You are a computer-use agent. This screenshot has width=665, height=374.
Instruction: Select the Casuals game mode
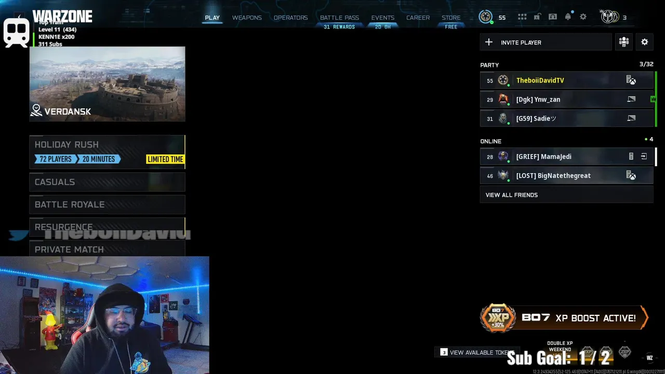(x=107, y=182)
